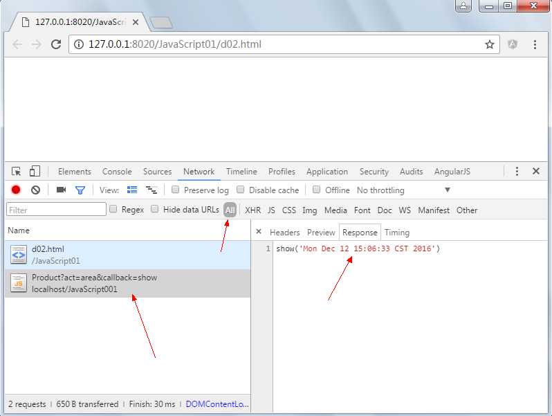
Task: Click the show('Mon Dec 12...') response line
Action: 358,248
